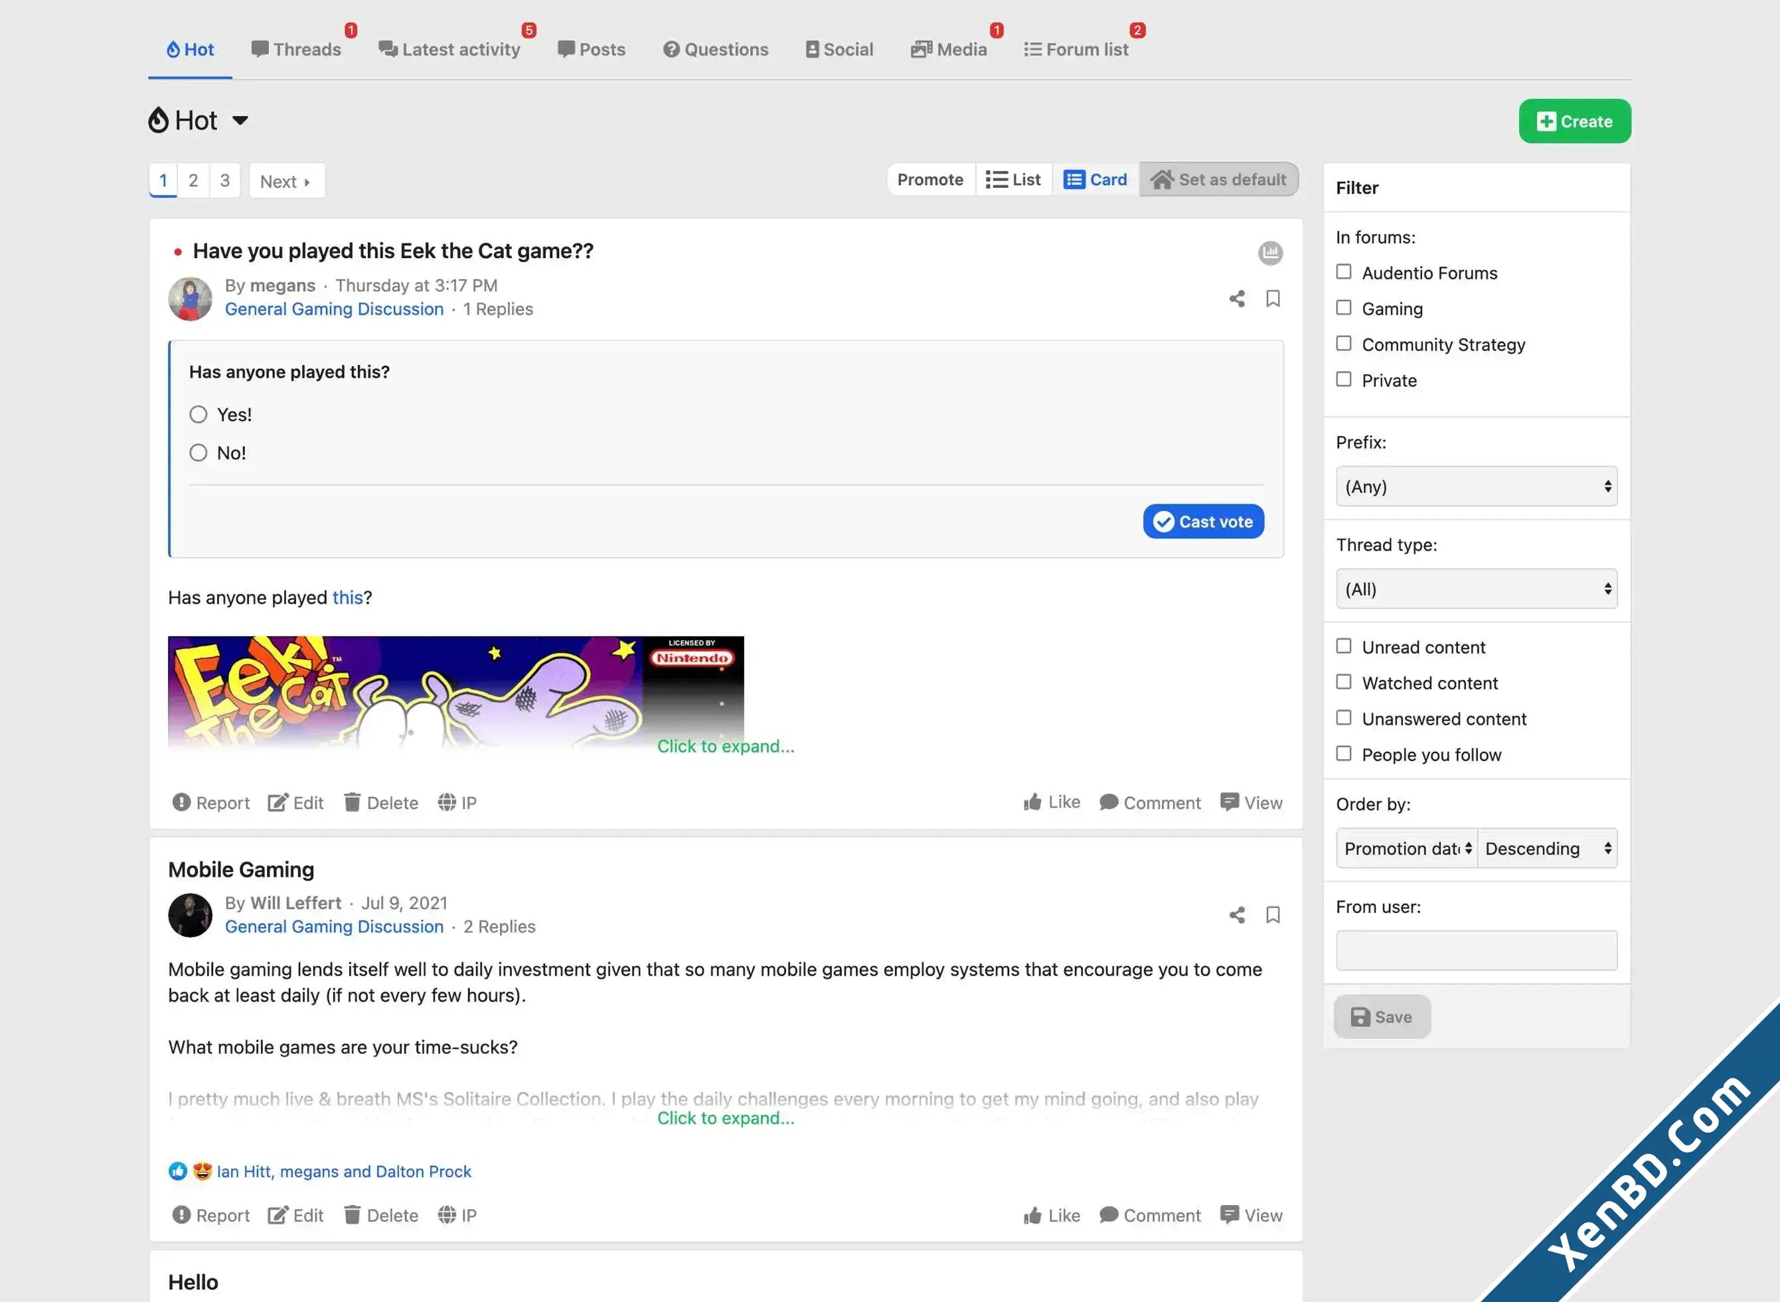Open the Eek the Cat banner image
This screenshot has height=1302, width=1780.
(x=455, y=692)
